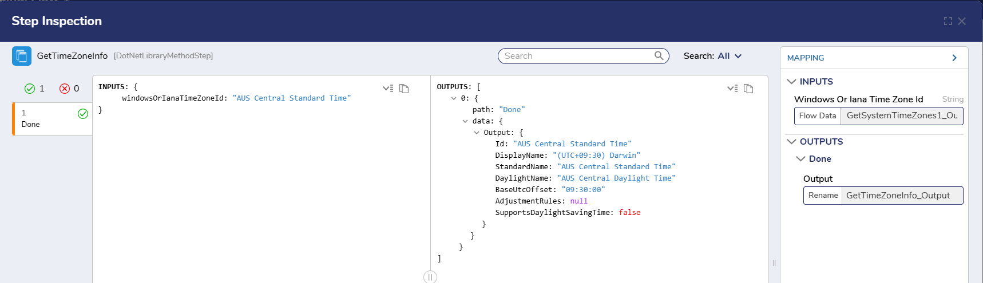This screenshot has height=283, width=983.
Task: Filter by failed runs count
Action: pos(69,89)
